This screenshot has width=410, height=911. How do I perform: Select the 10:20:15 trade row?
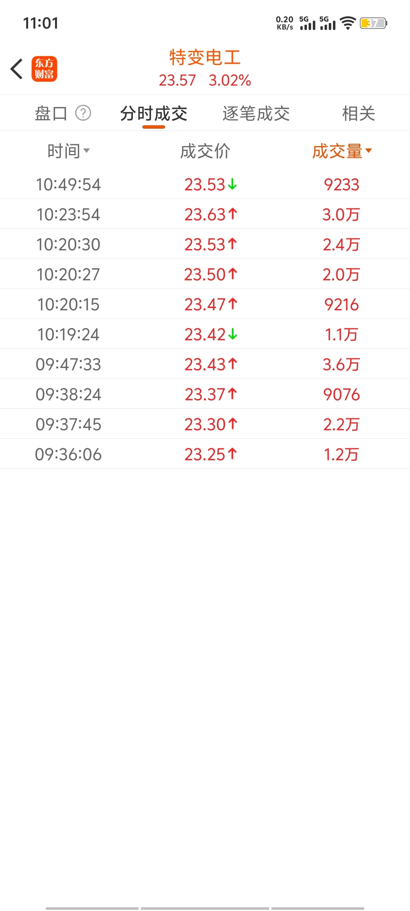point(205,304)
